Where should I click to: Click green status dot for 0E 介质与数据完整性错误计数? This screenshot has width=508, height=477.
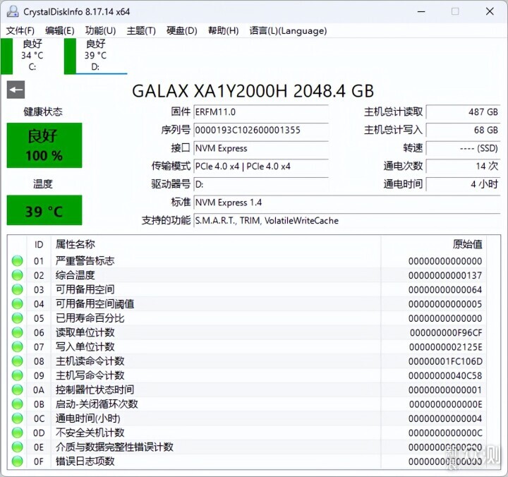tap(17, 447)
